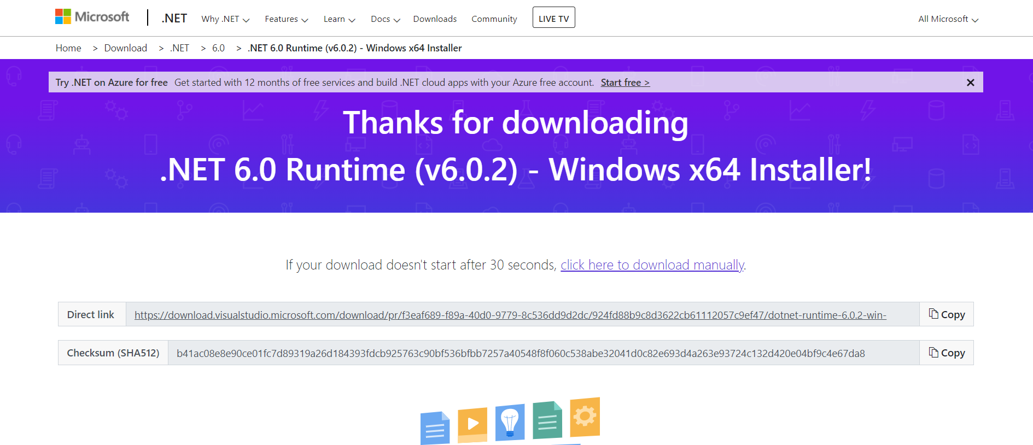The width and height of the screenshot is (1033, 445).
Task: Go to the Community page
Action: point(494,19)
